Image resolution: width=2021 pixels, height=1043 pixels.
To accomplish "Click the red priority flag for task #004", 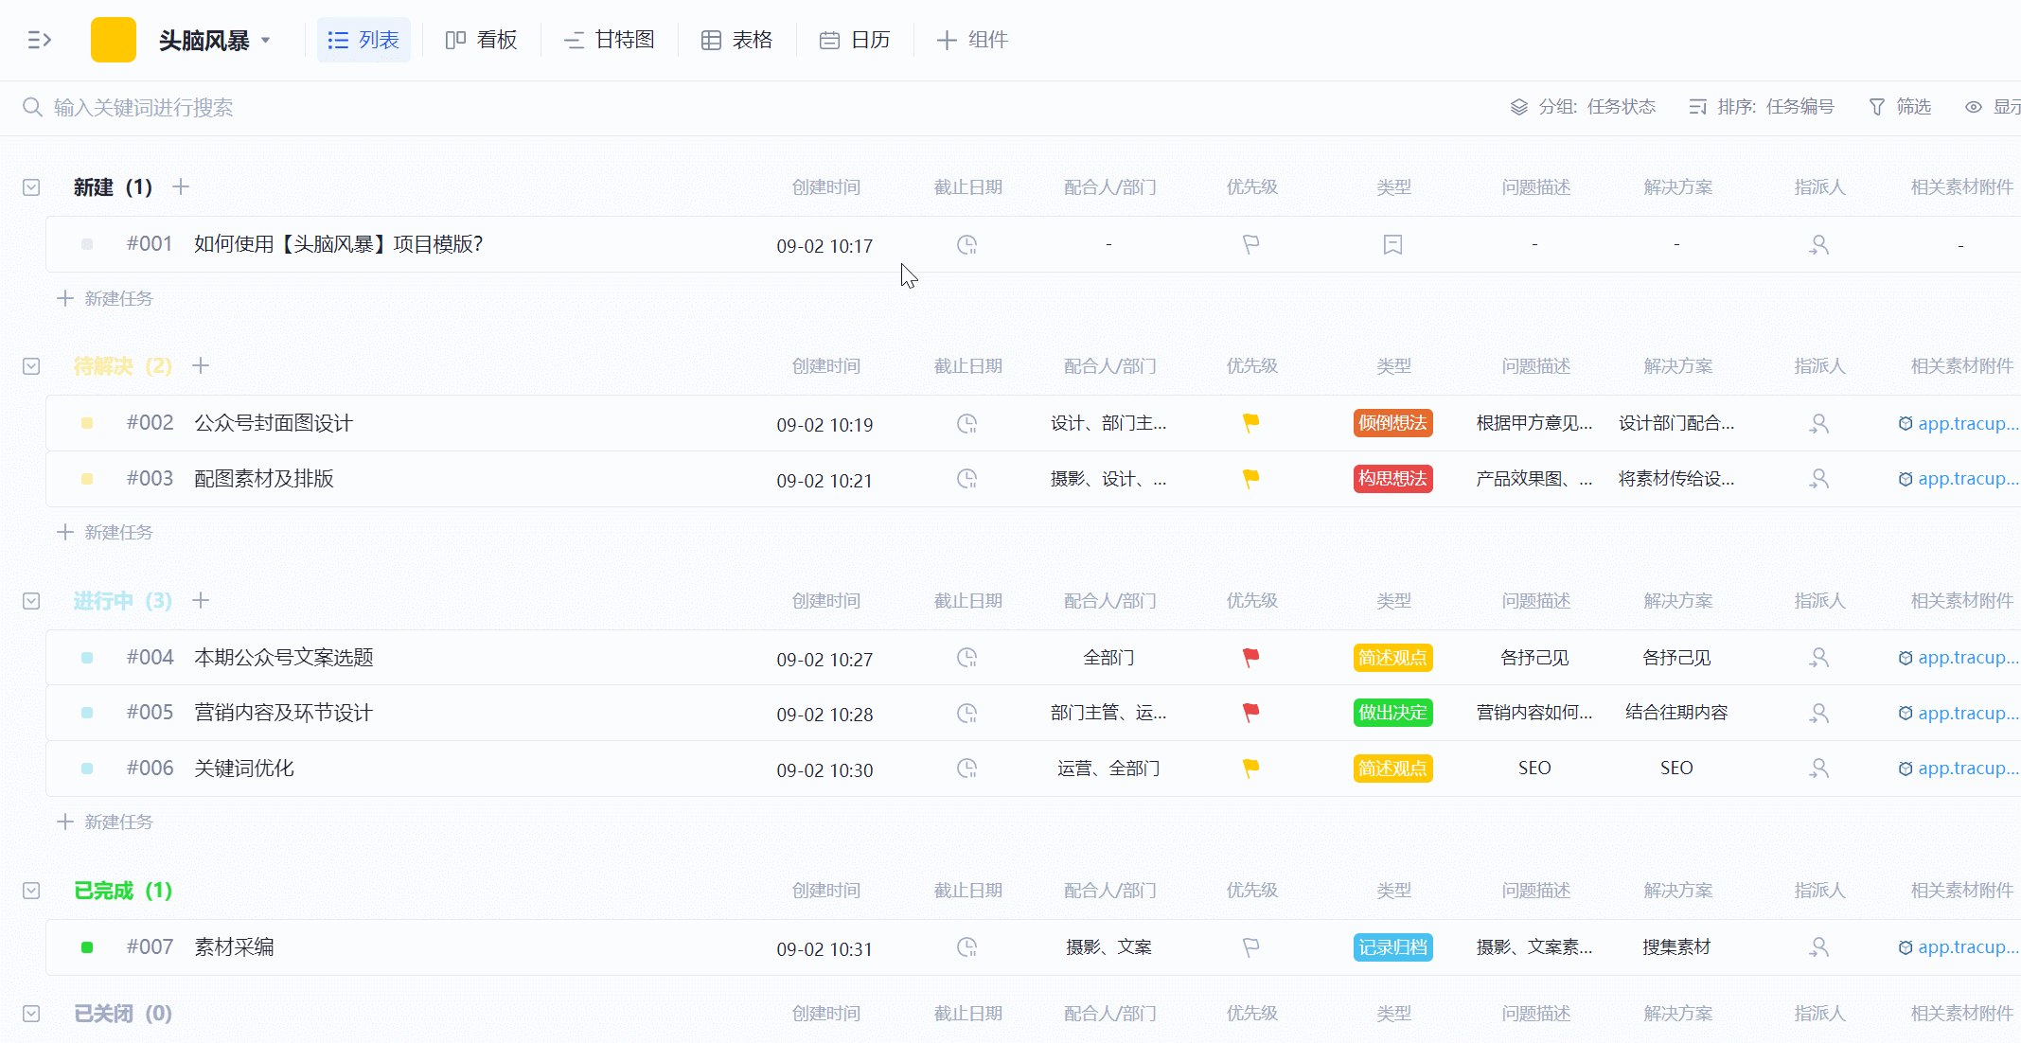I will (x=1250, y=657).
